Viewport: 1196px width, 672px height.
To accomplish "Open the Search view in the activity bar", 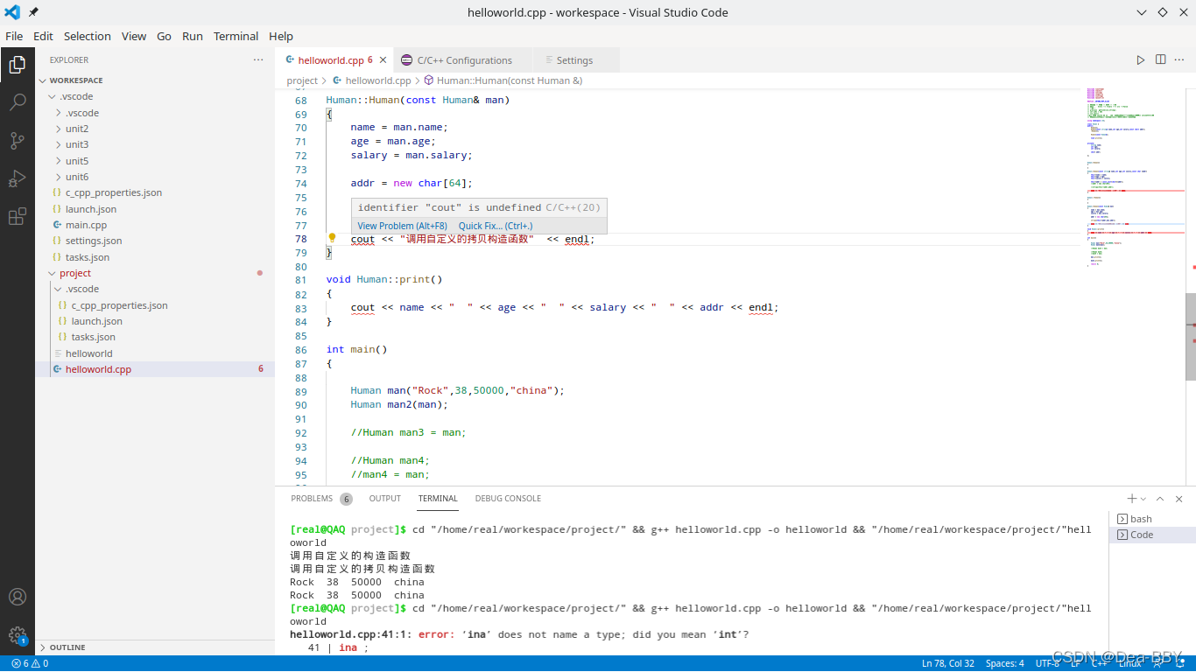I will coord(18,101).
